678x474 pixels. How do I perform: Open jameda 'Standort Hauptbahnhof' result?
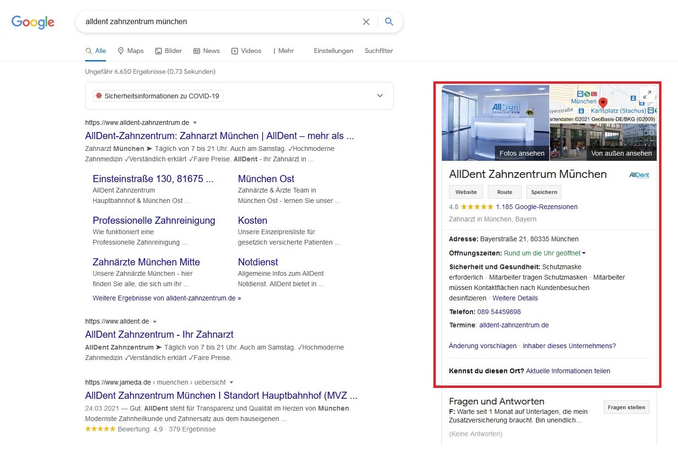(221, 395)
